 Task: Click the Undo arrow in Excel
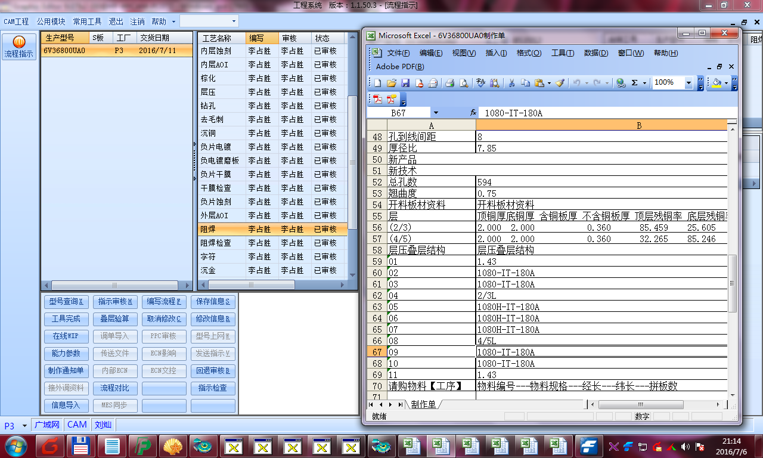click(576, 83)
